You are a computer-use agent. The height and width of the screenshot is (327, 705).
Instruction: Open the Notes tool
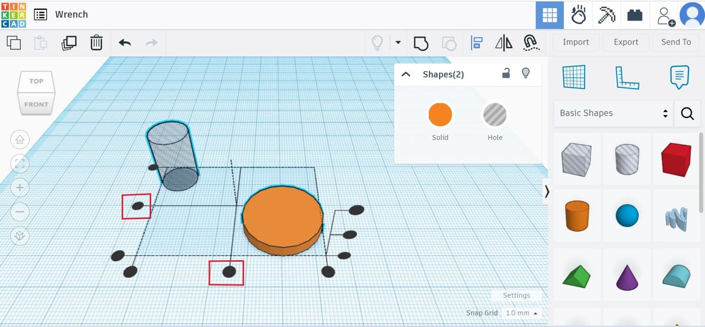click(679, 77)
